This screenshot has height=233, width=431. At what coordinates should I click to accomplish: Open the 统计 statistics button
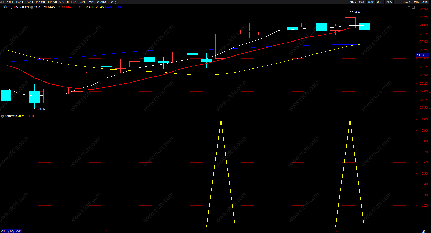pyautogui.click(x=380, y=2)
